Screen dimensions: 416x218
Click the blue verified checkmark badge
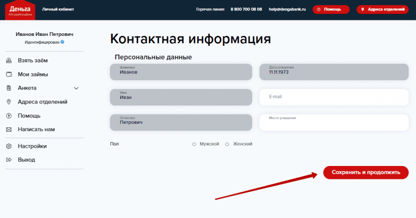pos(62,42)
